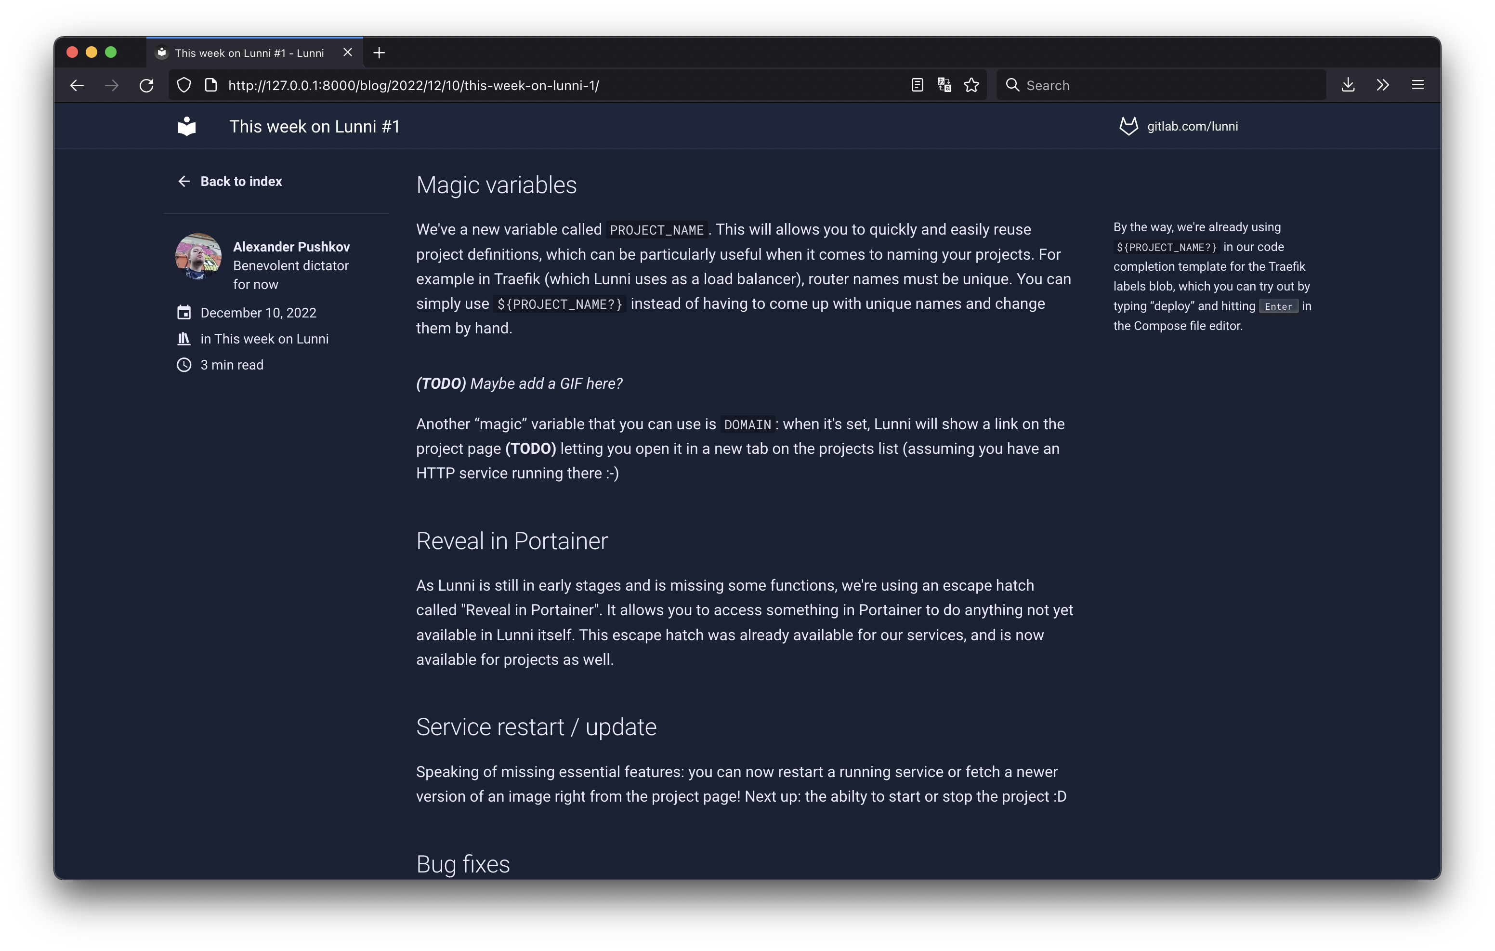
Task: Click the DOMAIN inline code text
Action: [747, 424]
